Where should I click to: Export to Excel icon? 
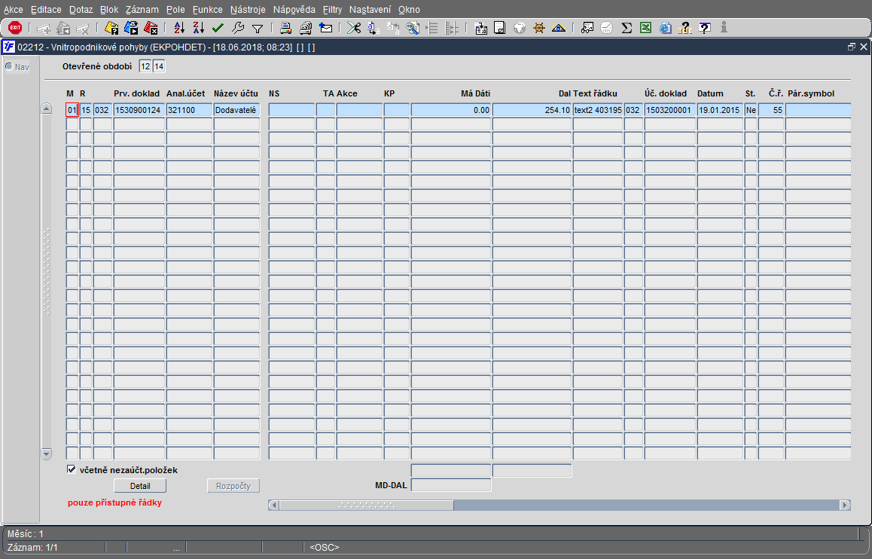pyautogui.click(x=645, y=27)
